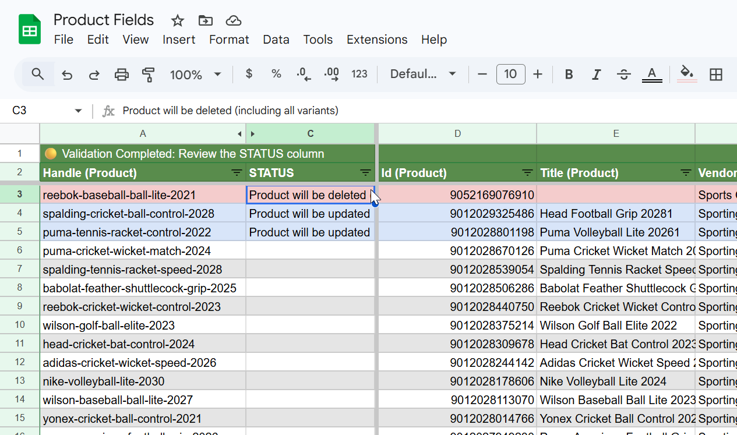737x435 pixels.
Task: Increase decimal places for selection
Action: 331,74
